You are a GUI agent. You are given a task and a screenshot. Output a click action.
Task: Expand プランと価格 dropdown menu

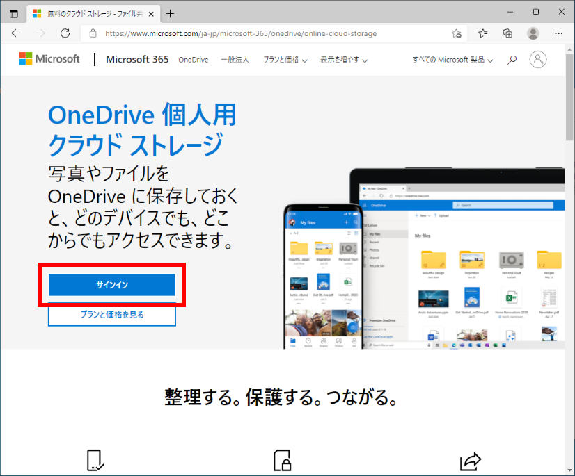coord(285,60)
